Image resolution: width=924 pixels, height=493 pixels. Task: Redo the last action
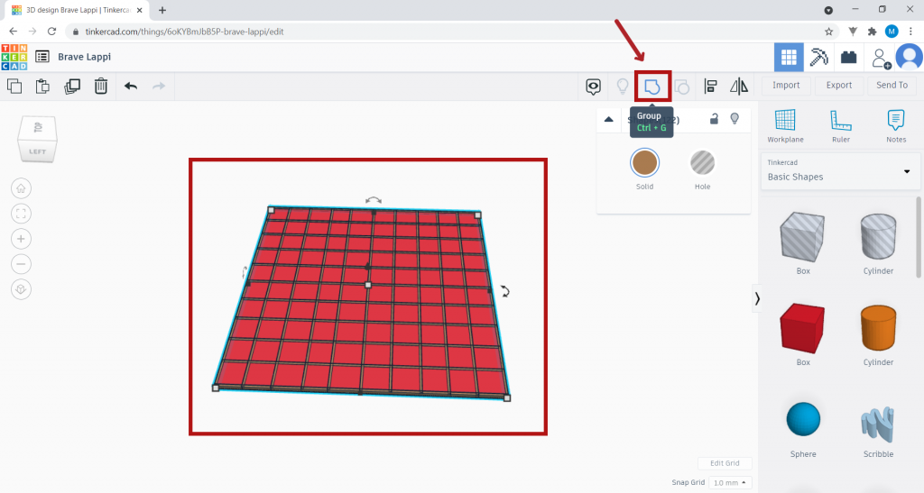click(x=159, y=86)
